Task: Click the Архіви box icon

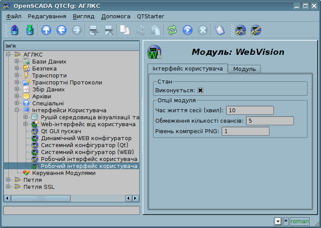Action: click(26, 96)
